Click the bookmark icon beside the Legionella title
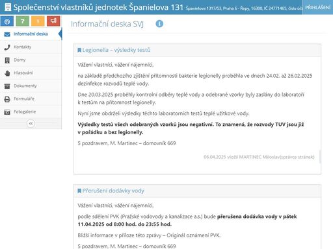The image size is (333, 249). pos(79,50)
